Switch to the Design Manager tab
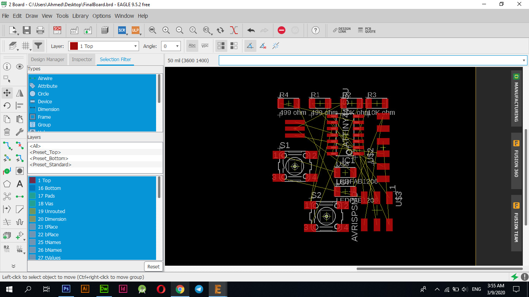 47,60
